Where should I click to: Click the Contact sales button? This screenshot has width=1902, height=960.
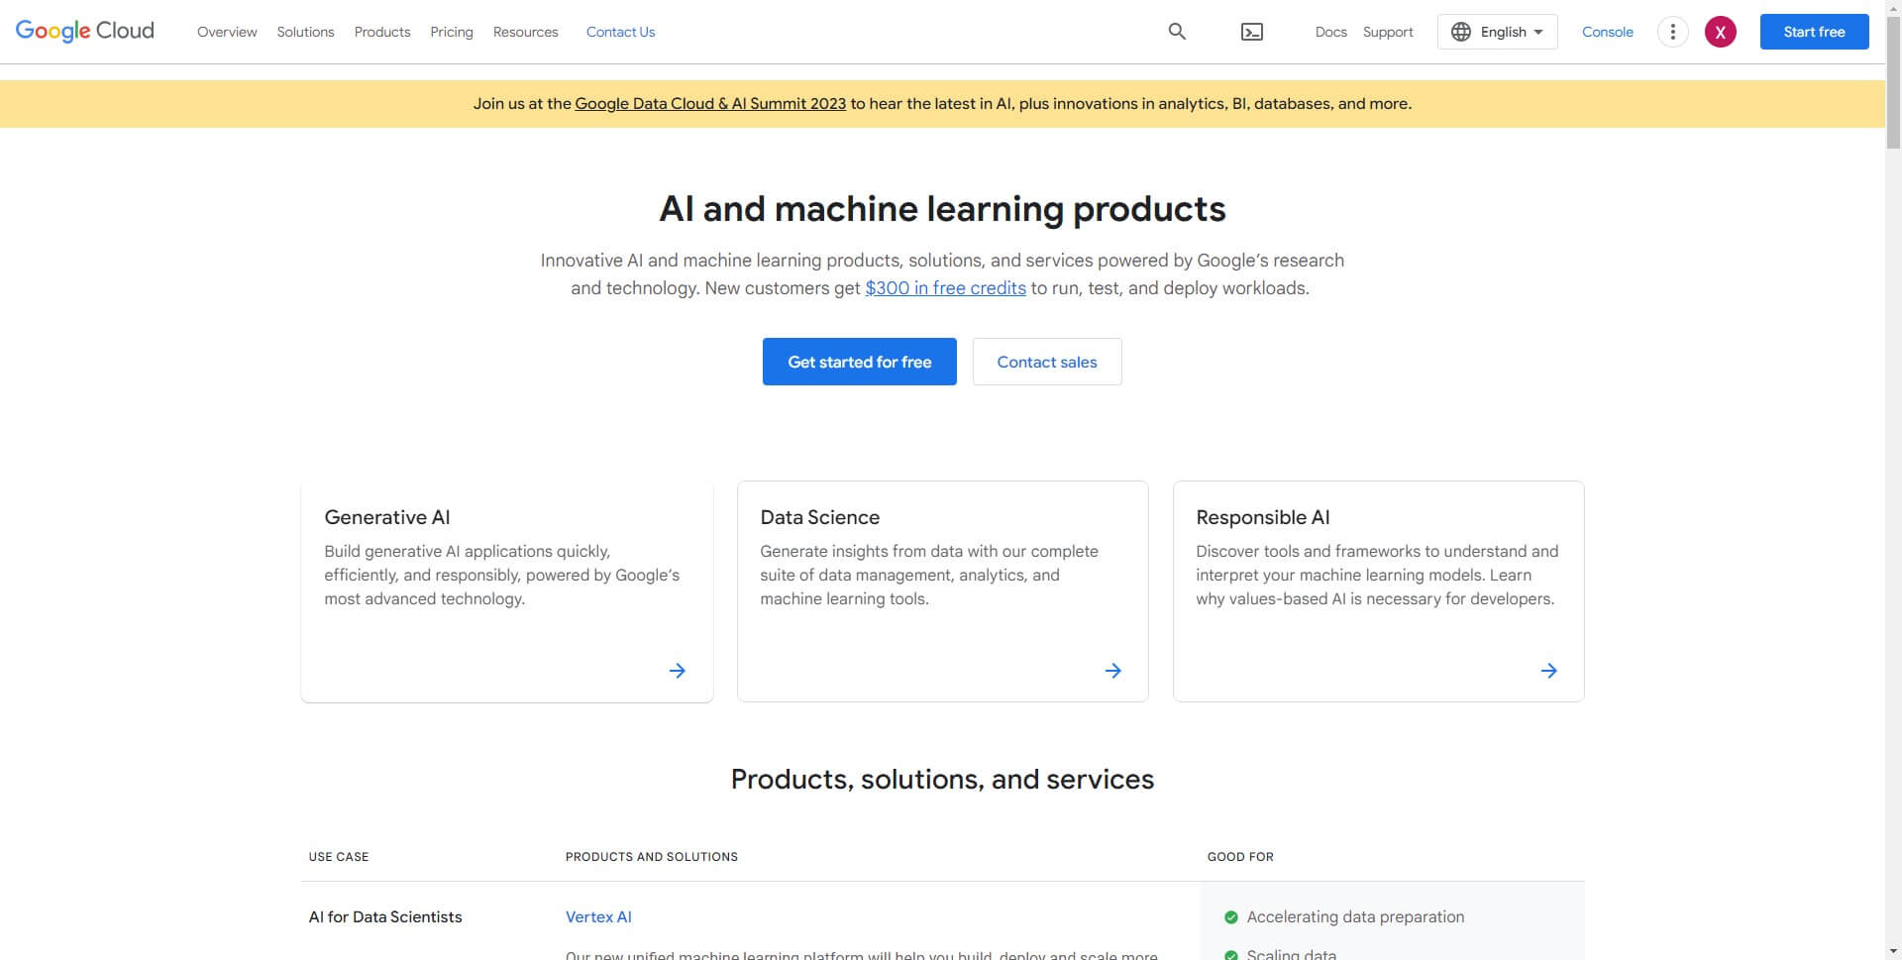click(1047, 362)
